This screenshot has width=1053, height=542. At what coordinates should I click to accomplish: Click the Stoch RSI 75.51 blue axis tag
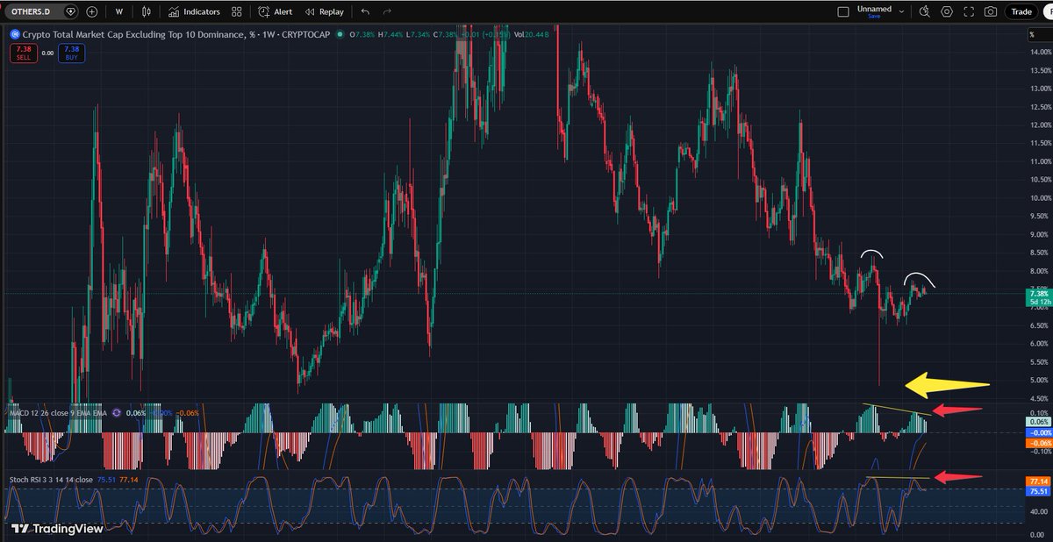pos(1038,492)
